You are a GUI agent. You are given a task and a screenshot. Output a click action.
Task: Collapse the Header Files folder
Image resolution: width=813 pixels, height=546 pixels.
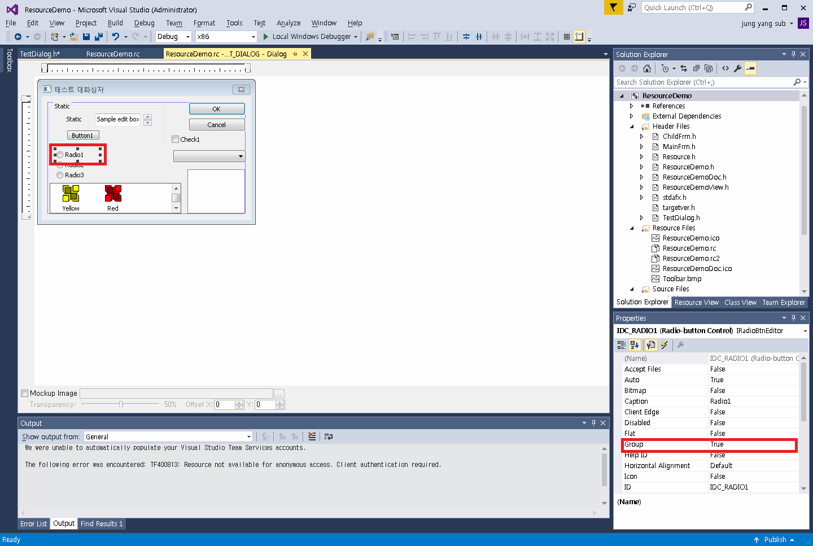click(x=632, y=126)
